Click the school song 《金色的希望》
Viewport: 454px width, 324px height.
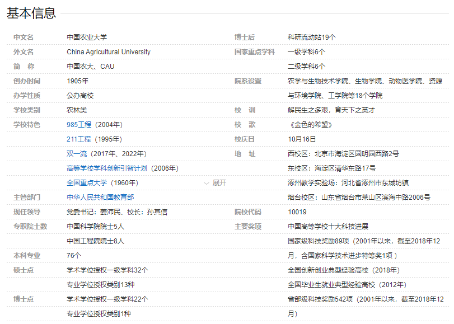tap(308, 125)
